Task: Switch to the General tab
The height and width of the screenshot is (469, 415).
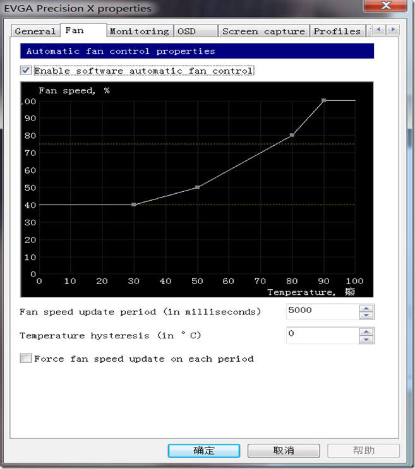Action: click(34, 31)
